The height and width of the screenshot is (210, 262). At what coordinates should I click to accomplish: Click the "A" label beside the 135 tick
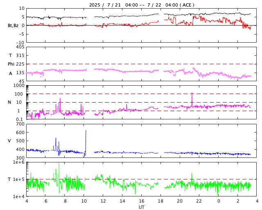[11, 73]
